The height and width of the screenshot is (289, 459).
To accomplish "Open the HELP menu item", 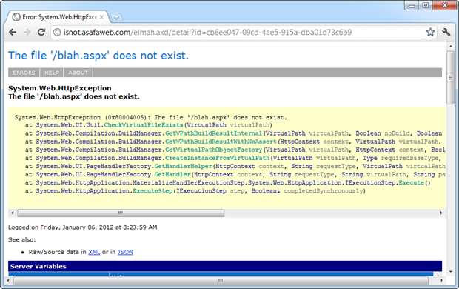I will pos(52,73).
